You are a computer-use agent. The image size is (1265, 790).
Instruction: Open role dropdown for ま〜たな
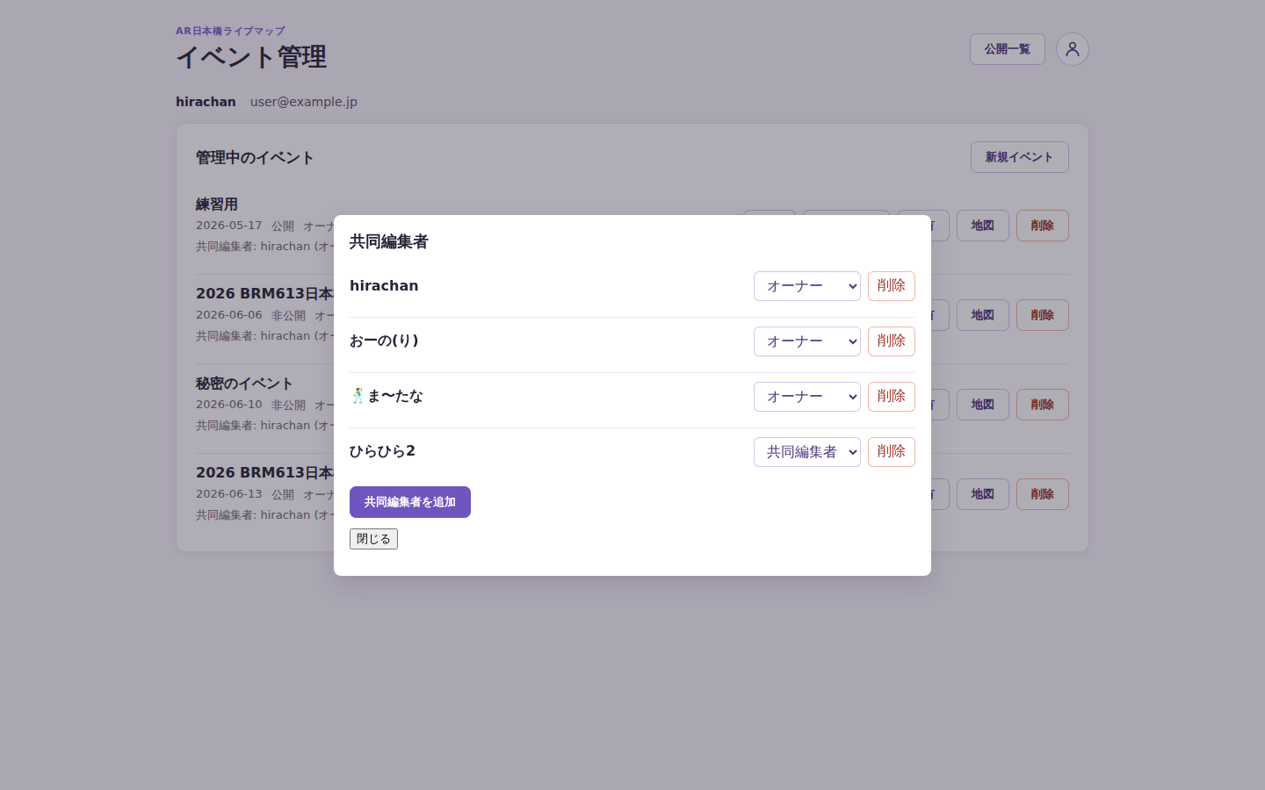click(x=806, y=397)
